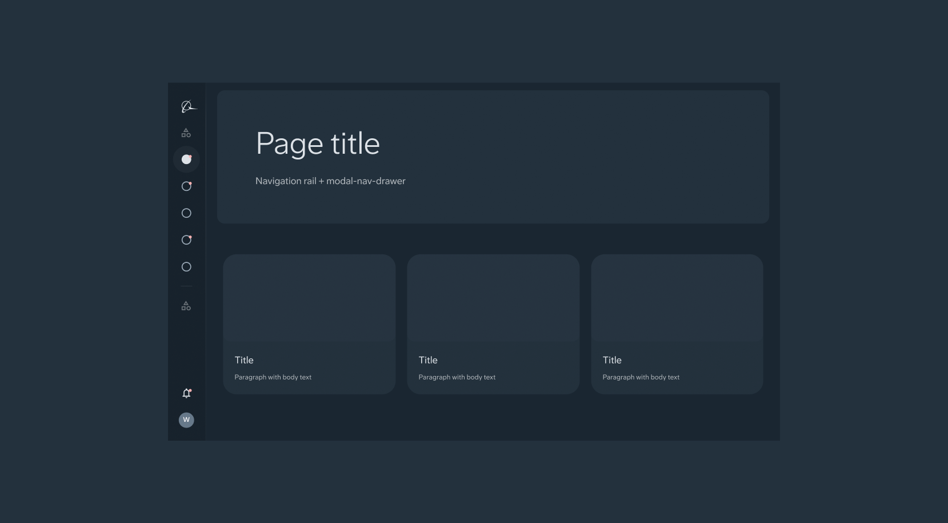Open notifications bell icon
Screen dimensions: 948x523
click(186, 393)
